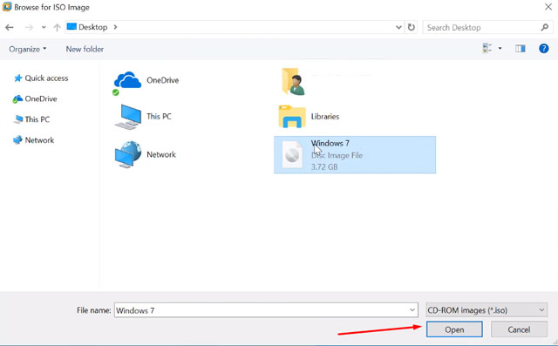558x346 pixels.
Task: Select Network in the sidebar
Action: coord(33,140)
